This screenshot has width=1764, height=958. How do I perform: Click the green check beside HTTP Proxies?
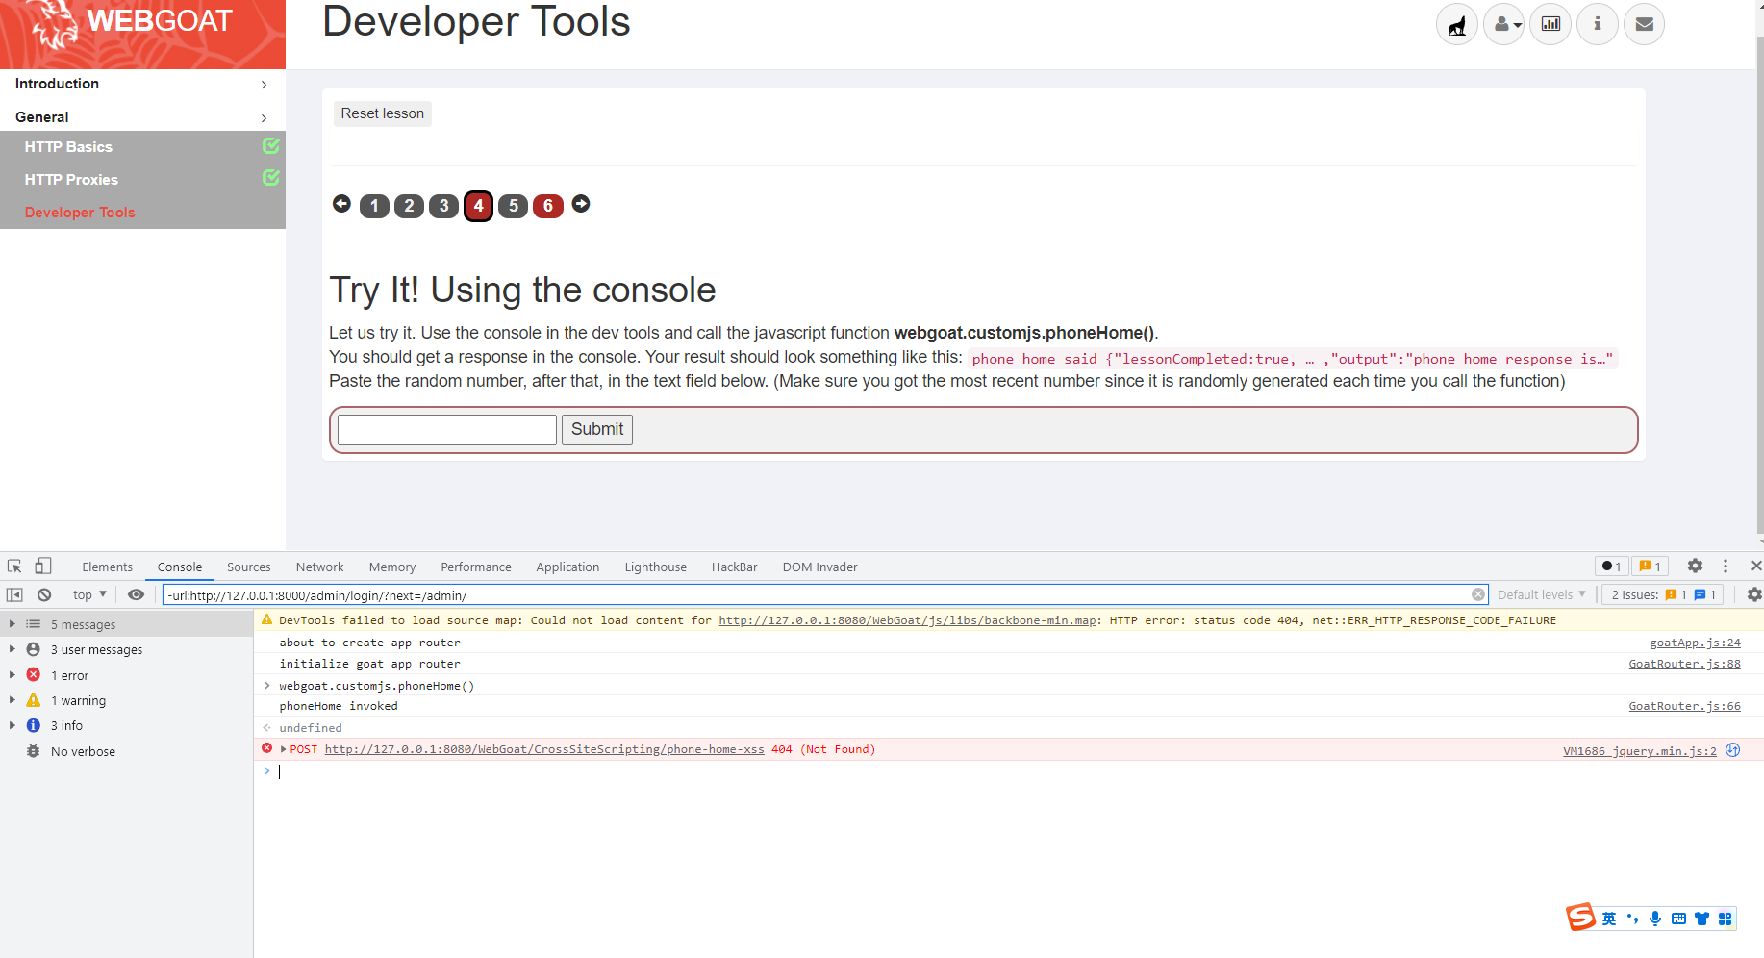[x=271, y=178]
